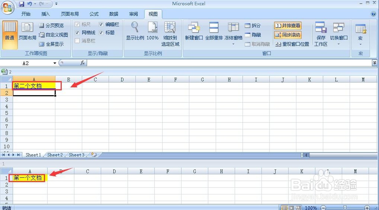This screenshot has width=379, height=210.
Task: Switch to Page Layout (页面布局) view
Action: point(27,31)
